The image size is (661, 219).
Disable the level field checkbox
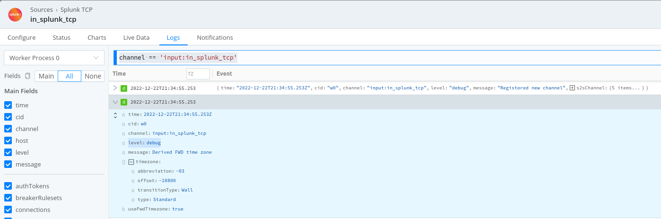coord(8,152)
